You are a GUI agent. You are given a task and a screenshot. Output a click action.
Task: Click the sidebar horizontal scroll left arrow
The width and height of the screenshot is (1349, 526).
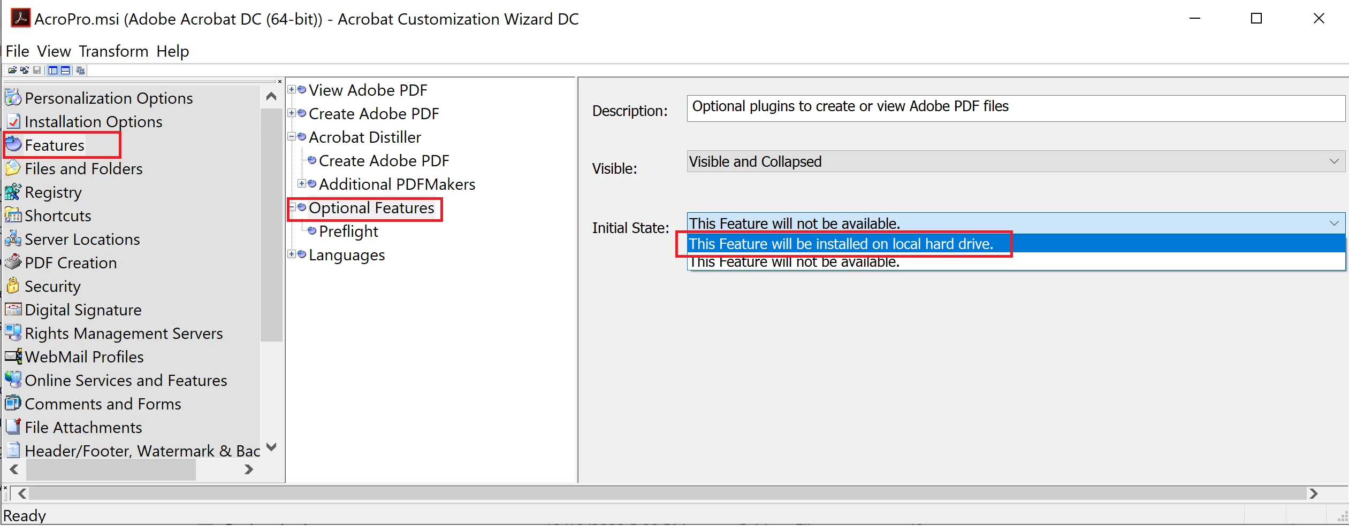[14, 469]
